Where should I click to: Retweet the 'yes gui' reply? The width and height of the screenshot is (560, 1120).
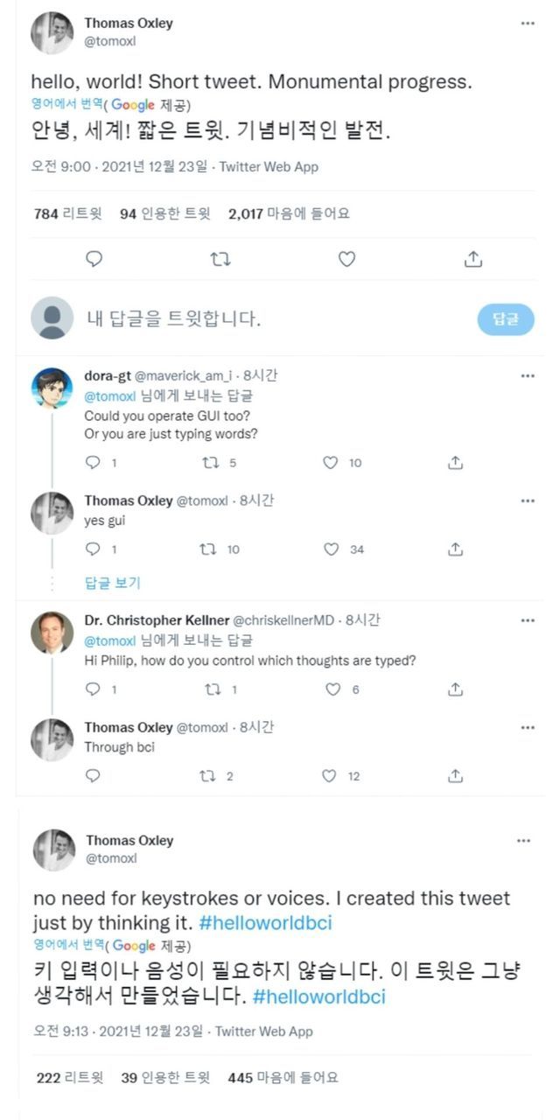click(208, 549)
